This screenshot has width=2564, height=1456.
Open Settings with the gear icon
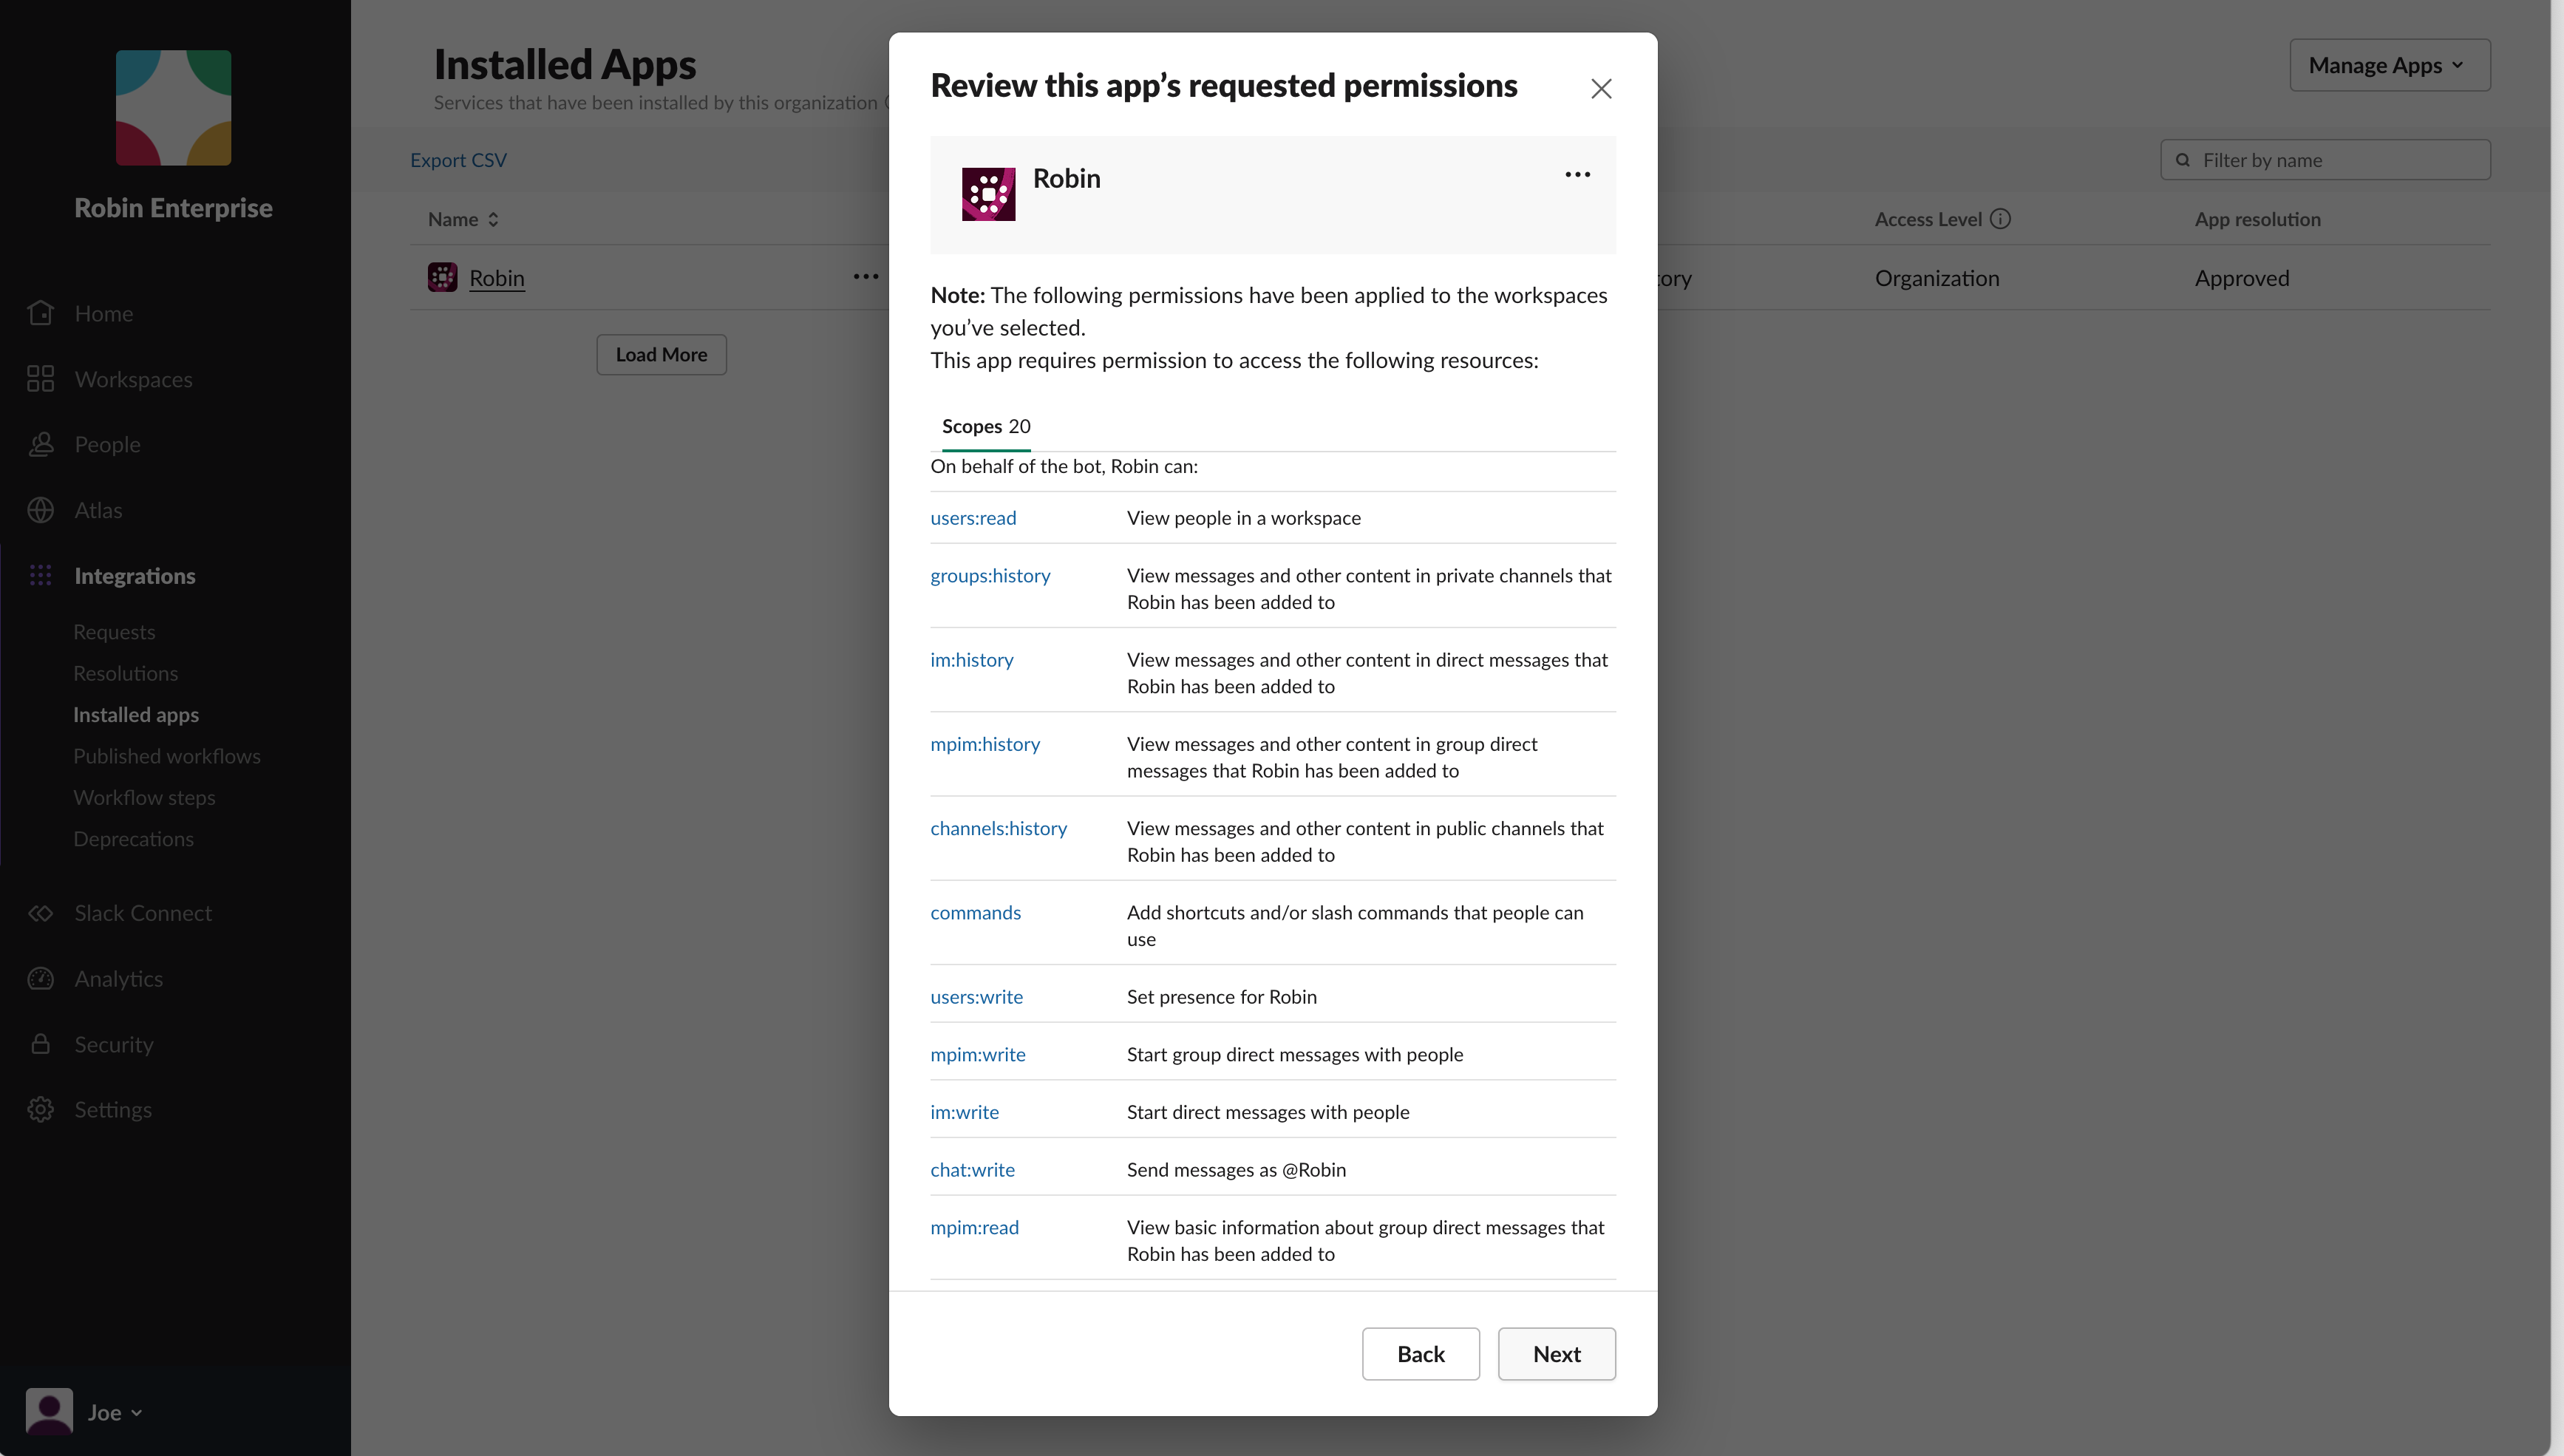(41, 1109)
